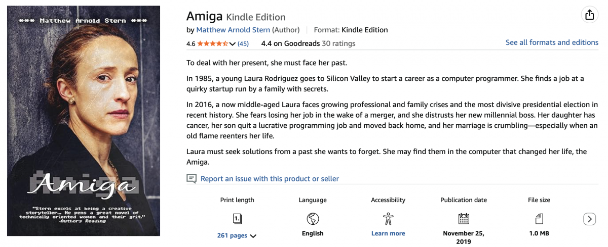Click the November 25, 2019 publication date
Viewport: 608px width, 247px height.
point(464,237)
